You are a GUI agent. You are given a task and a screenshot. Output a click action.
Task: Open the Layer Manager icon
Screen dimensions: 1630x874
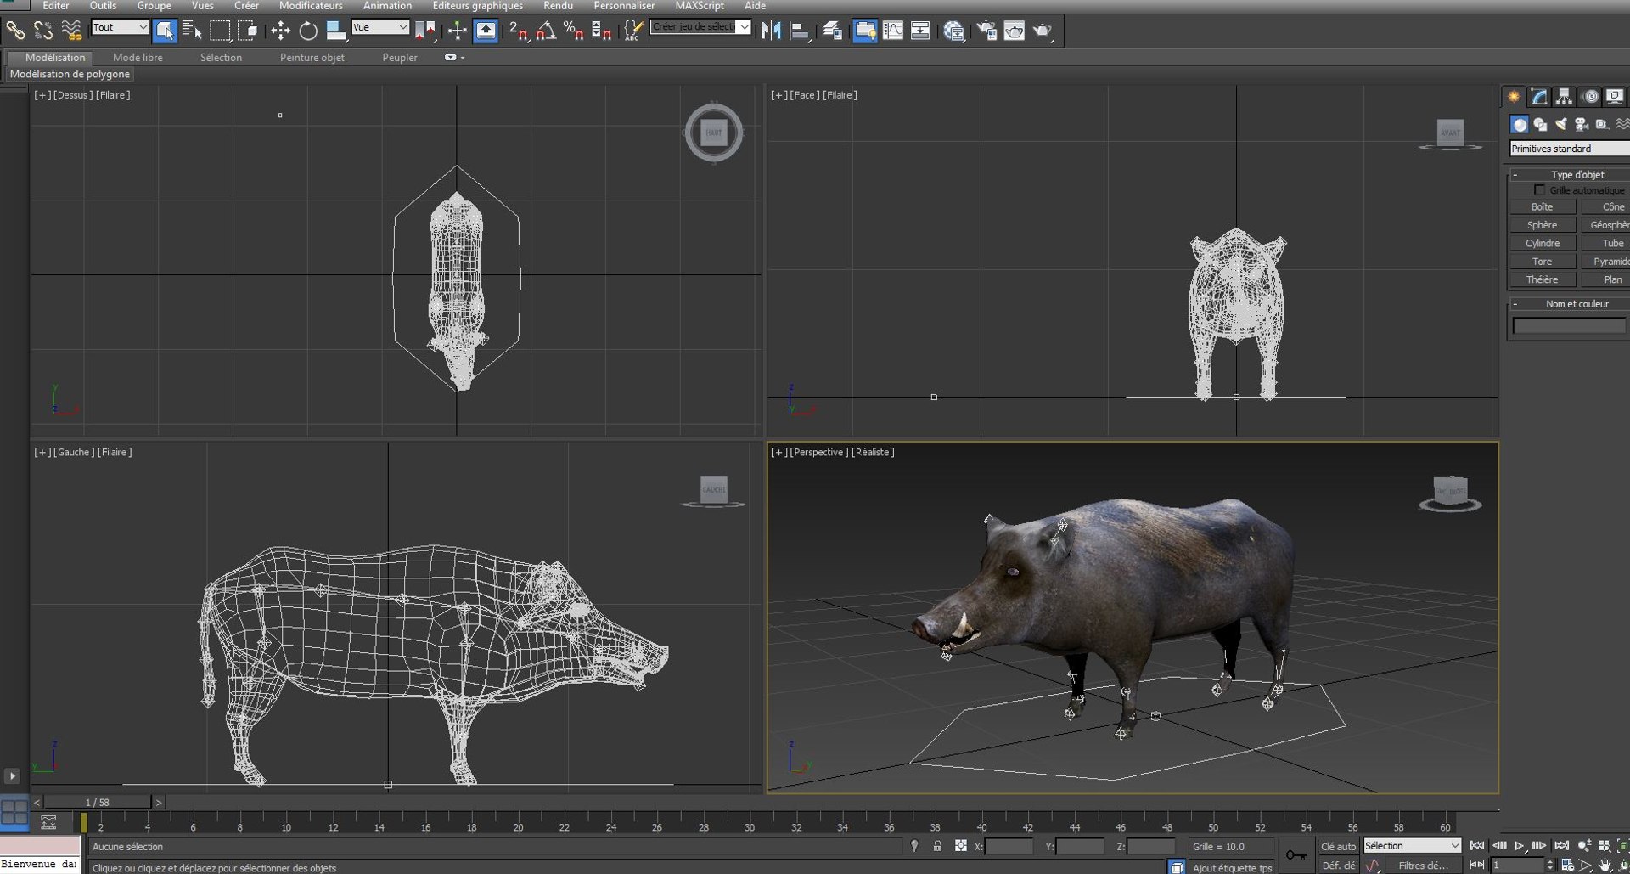click(x=832, y=31)
